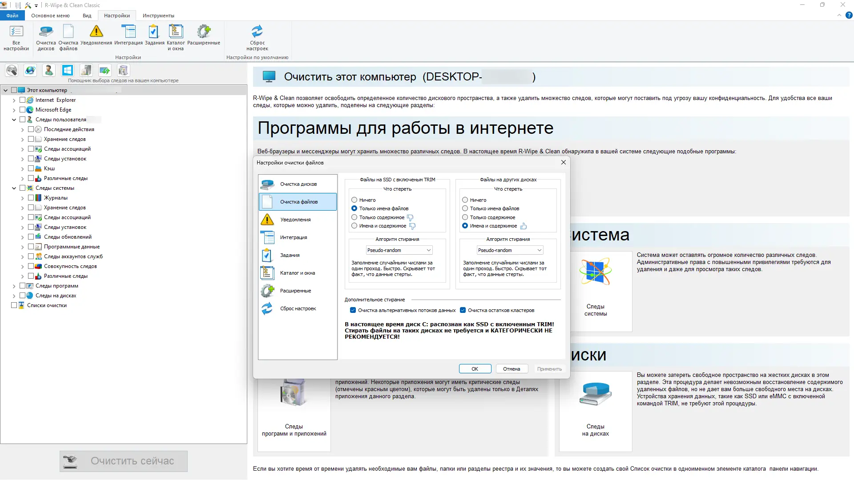
Task: Open the Основное меню tab
Action: [50, 16]
